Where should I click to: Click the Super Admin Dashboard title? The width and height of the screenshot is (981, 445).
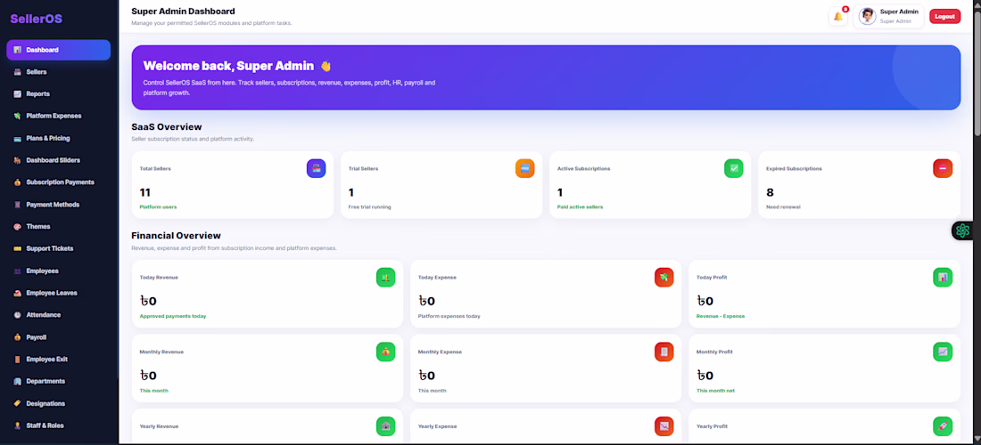click(184, 12)
